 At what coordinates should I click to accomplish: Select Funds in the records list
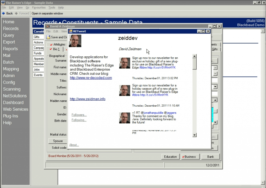tap(38, 53)
